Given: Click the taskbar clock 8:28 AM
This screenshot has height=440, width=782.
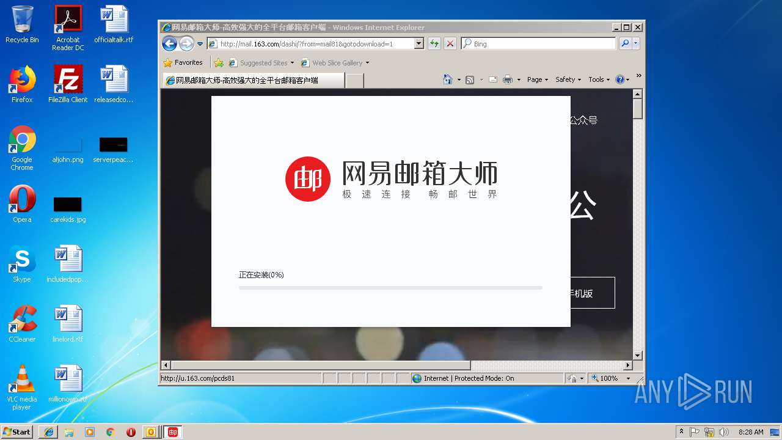Looking at the screenshot, I should click(750, 431).
